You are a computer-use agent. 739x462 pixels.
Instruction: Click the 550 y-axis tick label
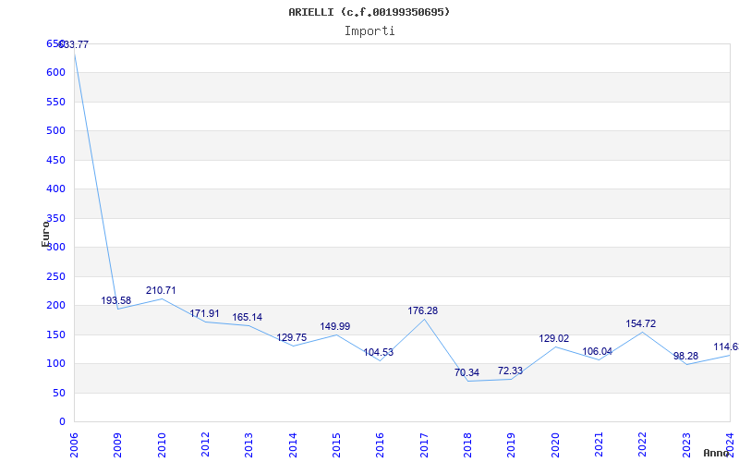point(55,102)
